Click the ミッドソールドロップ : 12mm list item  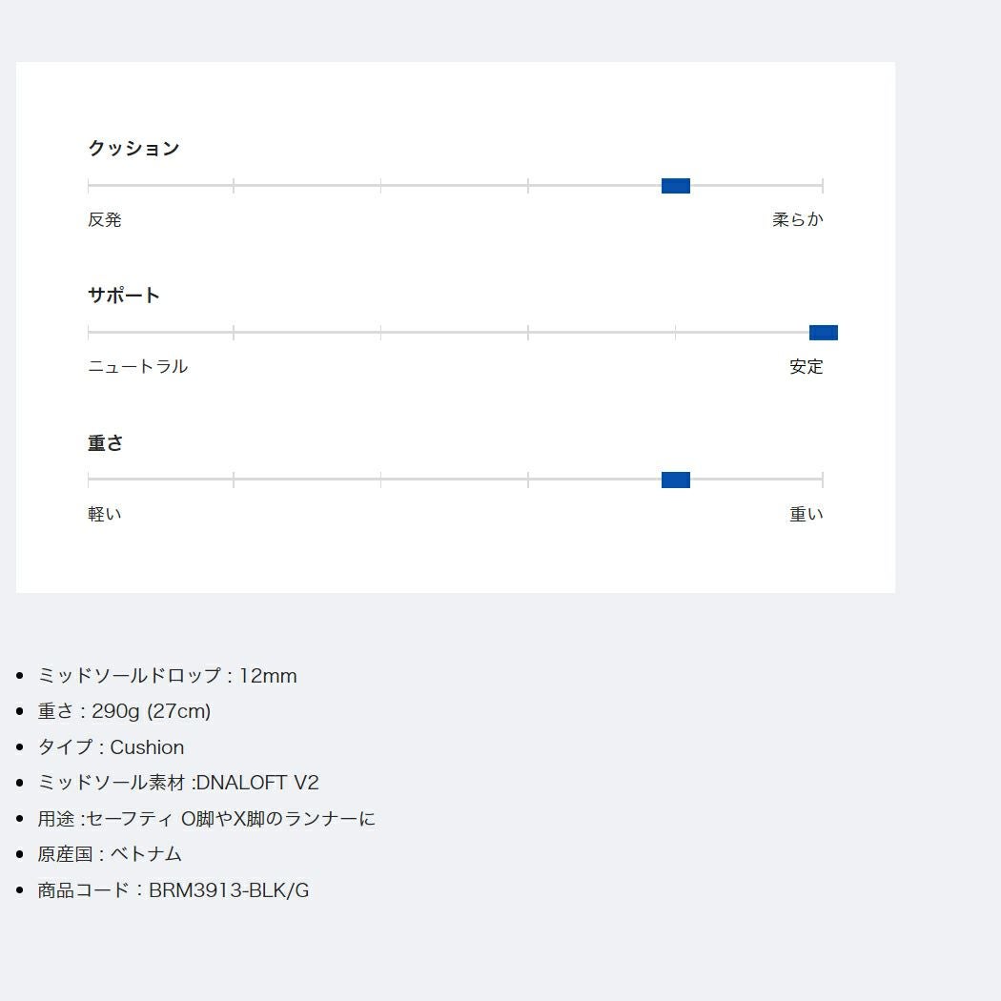[167, 676]
